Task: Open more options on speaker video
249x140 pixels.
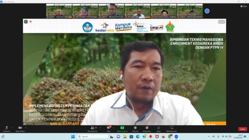Action: 221,22
